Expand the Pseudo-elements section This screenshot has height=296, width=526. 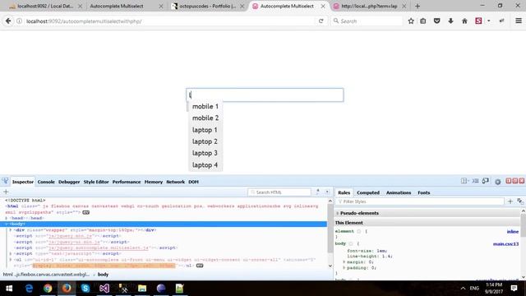(338, 213)
